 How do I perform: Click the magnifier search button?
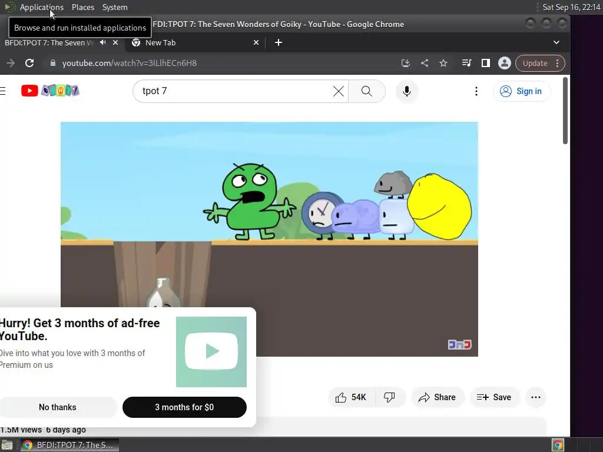(367, 91)
